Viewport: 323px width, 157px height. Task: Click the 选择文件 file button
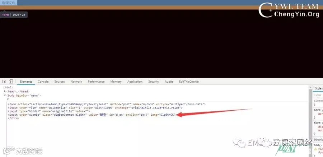point(9,3)
